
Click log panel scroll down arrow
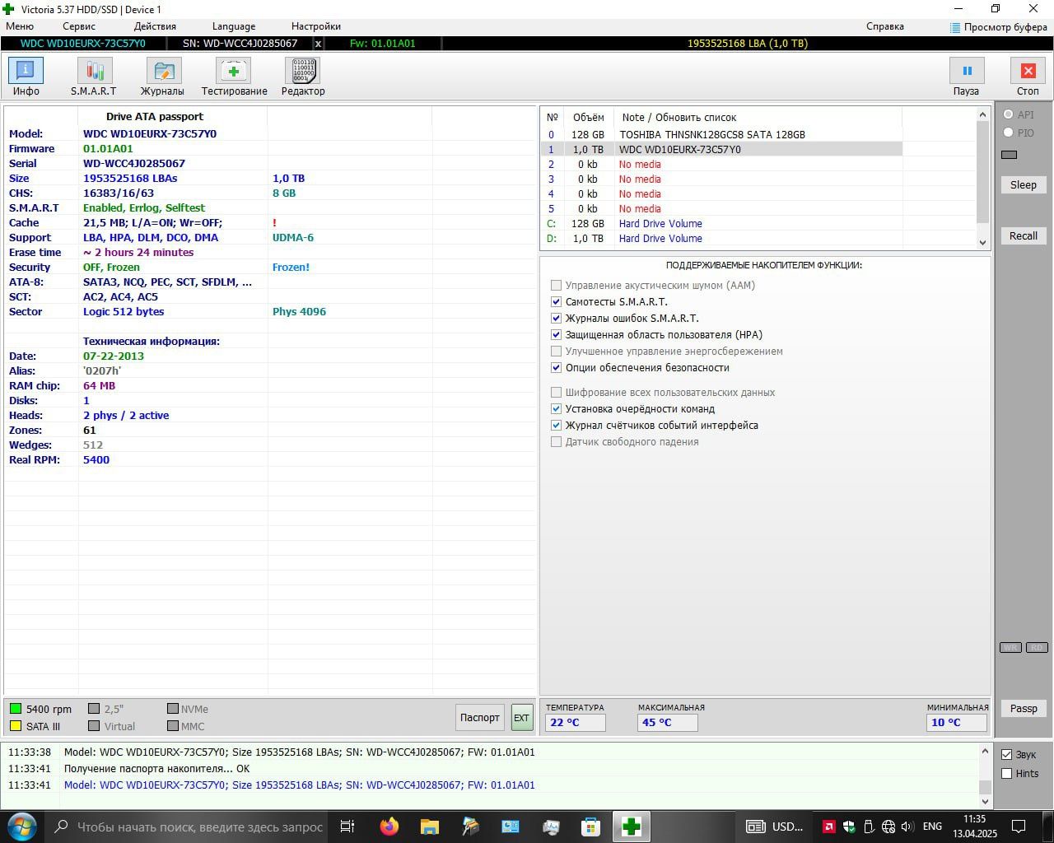(985, 801)
